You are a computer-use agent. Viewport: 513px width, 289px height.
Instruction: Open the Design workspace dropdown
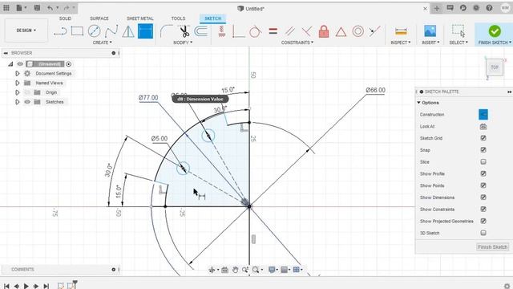point(26,31)
